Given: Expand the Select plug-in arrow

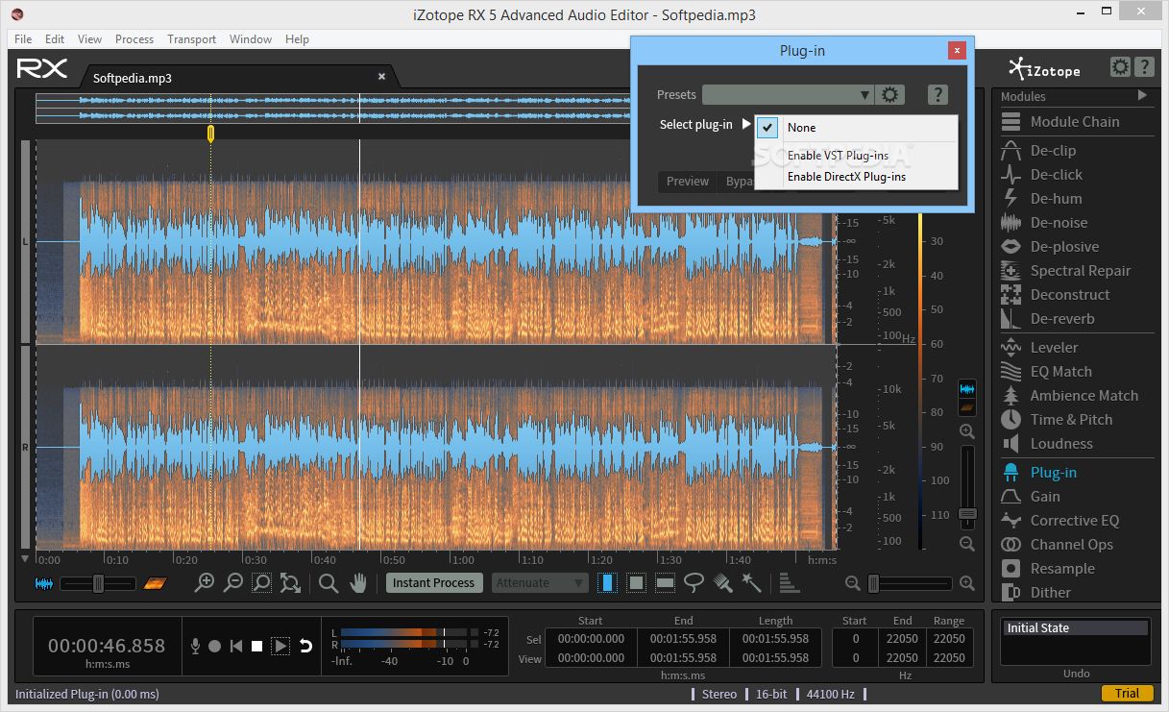Looking at the screenshot, I should tap(747, 124).
